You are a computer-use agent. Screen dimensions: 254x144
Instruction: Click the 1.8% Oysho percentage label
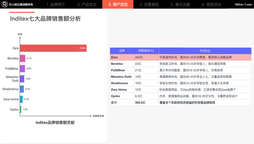pyautogui.click(x=25, y=109)
